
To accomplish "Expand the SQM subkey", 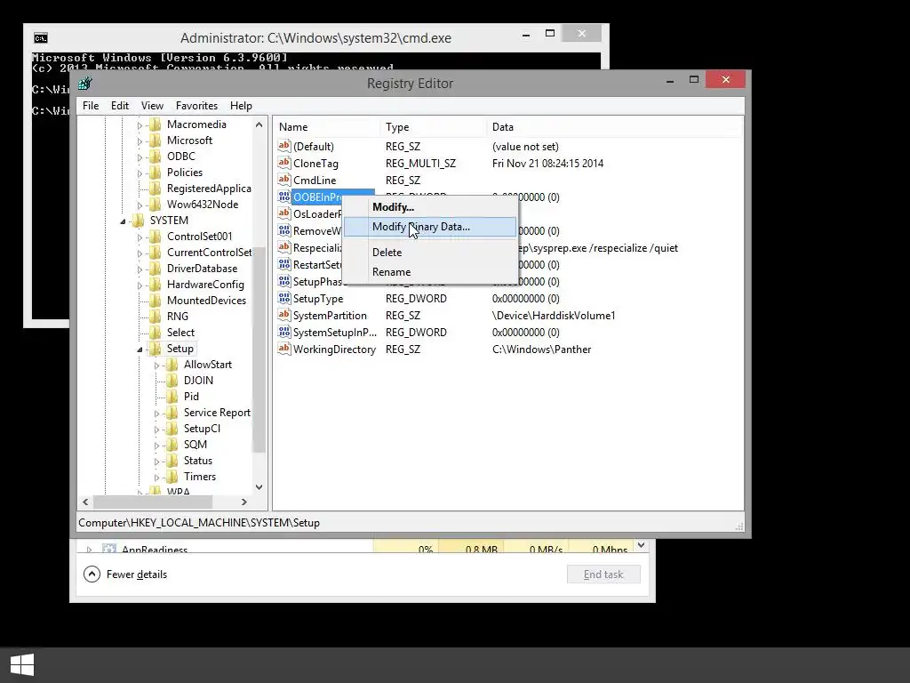I will [x=156, y=445].
